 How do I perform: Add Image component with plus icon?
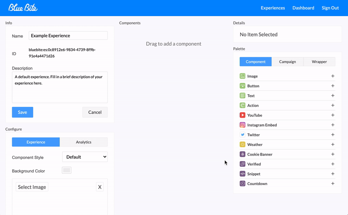coord(333,76)
